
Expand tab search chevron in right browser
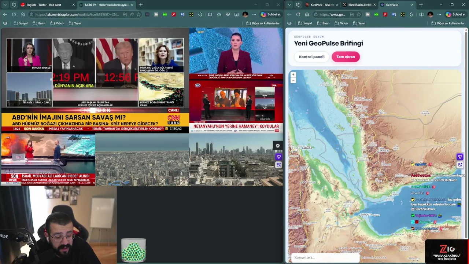(289, 5)
